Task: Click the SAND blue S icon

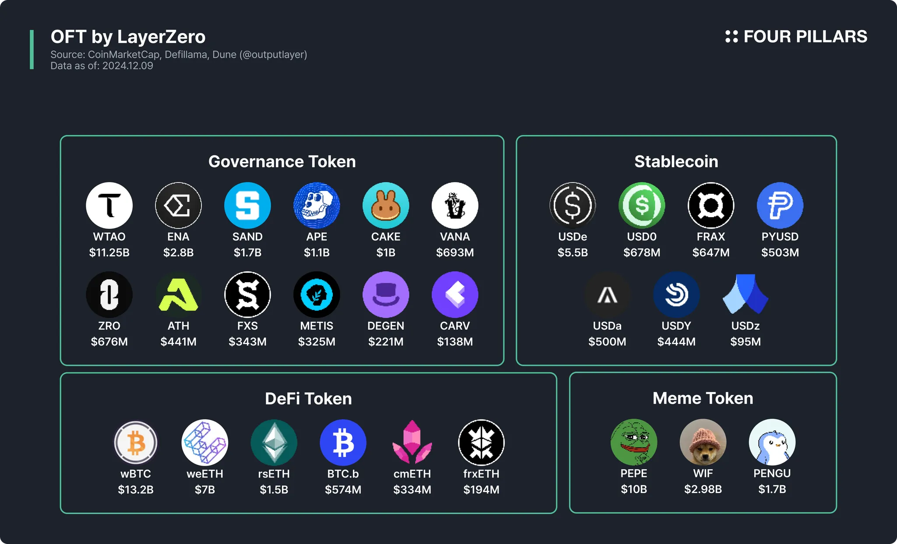Action: click(247, 205)
